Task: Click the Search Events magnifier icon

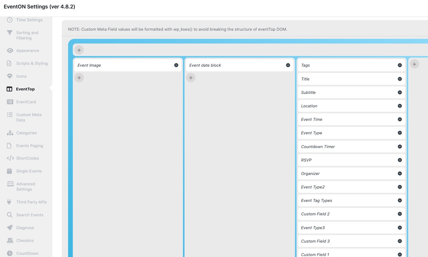Action: [10, 215]
